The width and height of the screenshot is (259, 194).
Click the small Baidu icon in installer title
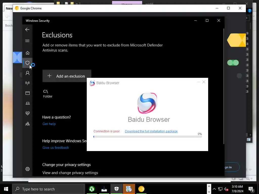92,83
